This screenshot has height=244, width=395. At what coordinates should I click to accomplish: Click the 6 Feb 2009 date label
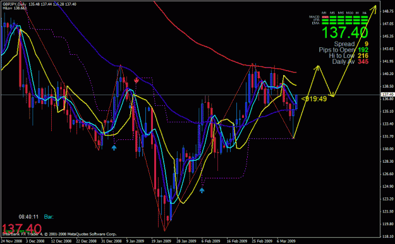click(210, 241)
